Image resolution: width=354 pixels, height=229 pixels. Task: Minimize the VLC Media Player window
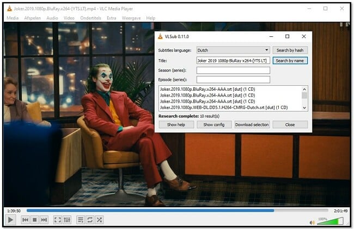[x=309, y=9]
